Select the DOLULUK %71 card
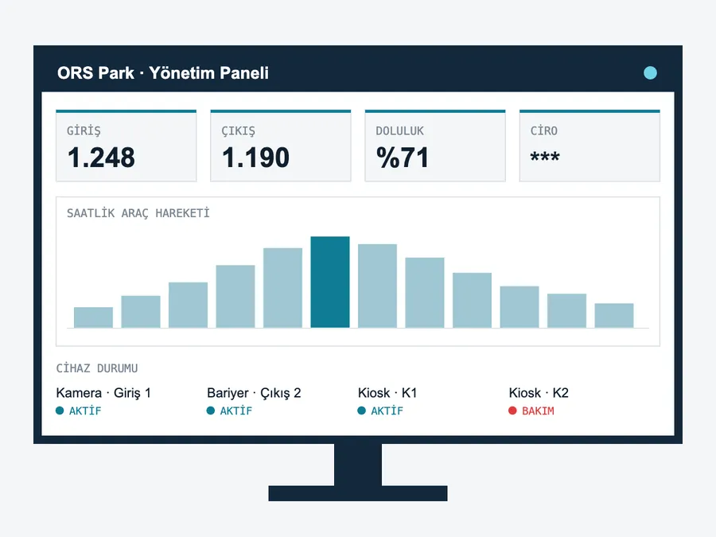Viewport: 716px width, 537px height. [x=435, y=146]
